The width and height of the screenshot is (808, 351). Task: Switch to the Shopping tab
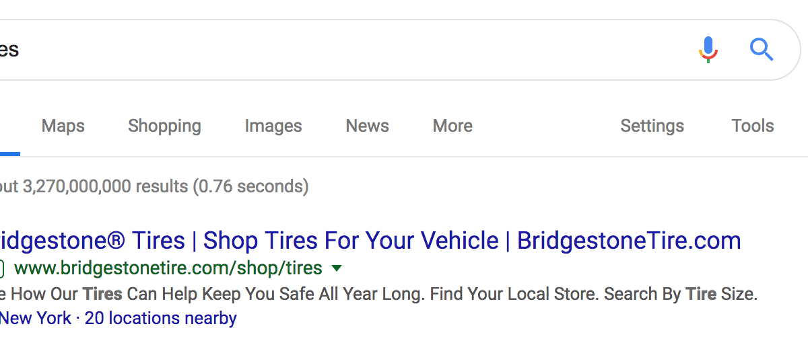[164, 126]
